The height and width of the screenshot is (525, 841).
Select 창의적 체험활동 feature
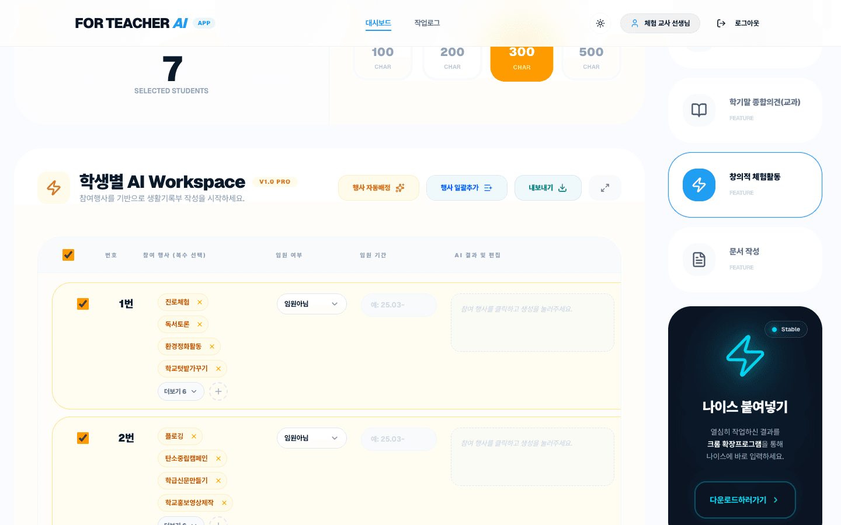pyautogui.click(x=745, y=185)
